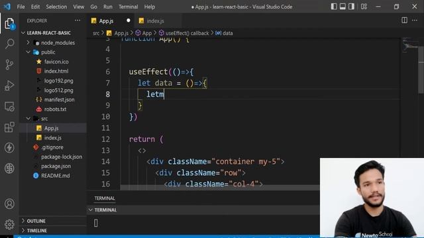Viewport: 424px width, 238px height.
Task: Toggle the bottom panel layout icon
Action: (x=343, y=7)
